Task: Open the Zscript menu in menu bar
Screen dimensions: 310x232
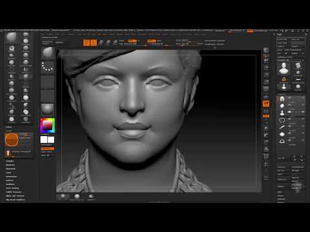Action: (x=203, y=34)
